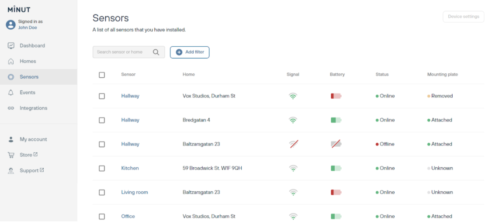This screenshot has height=224, width=489.
Task: Click the Dashboard chart icon in sidebar
Action: pos(11,46)
